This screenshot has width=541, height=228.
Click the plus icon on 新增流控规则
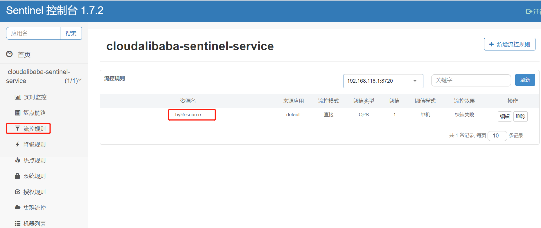(491, 44)
